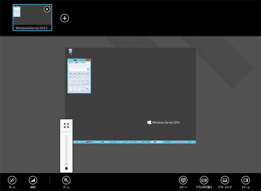The width and height of the screenshot is (261, 191).
Task: Select the WindowsServer2012 connection thumbnail
Action: tap(32, 17)
